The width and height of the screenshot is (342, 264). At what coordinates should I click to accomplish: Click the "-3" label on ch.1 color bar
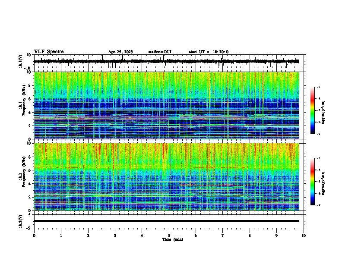coord(318,87)
